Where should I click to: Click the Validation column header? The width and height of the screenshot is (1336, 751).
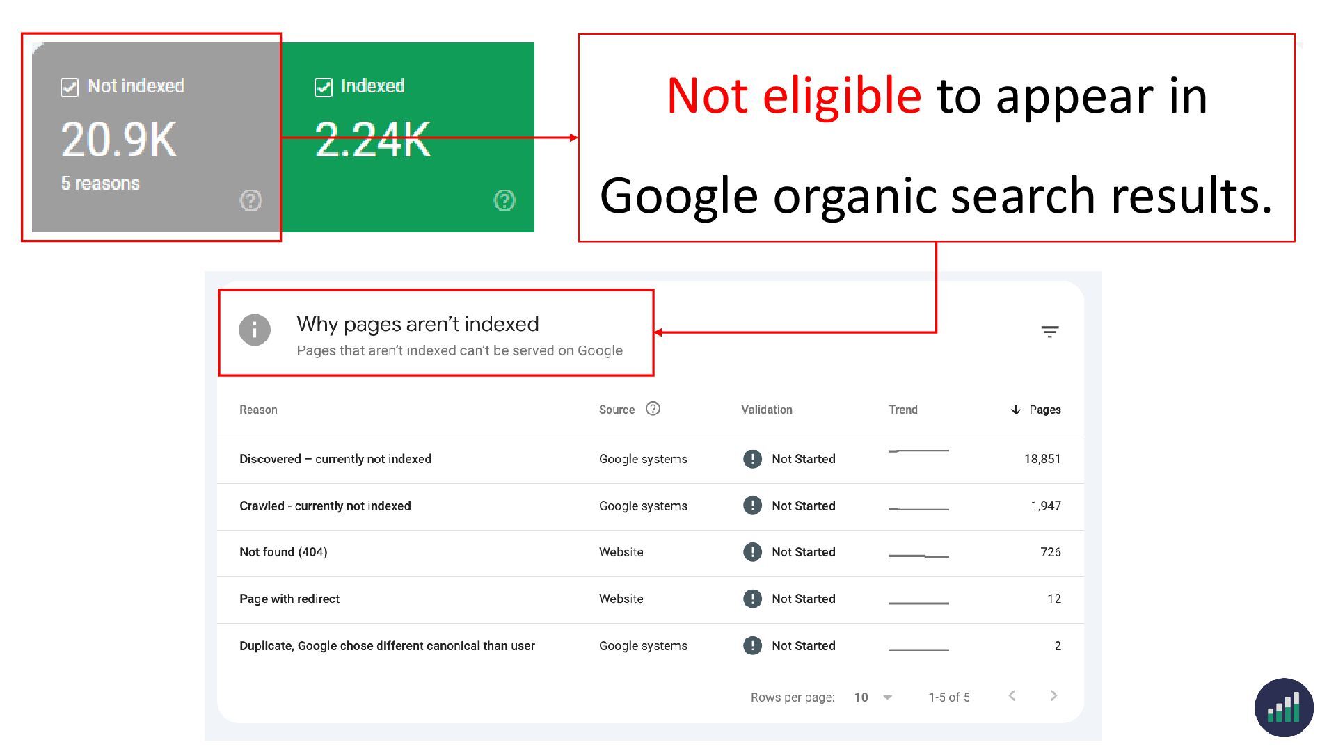(x=766, y=410)
